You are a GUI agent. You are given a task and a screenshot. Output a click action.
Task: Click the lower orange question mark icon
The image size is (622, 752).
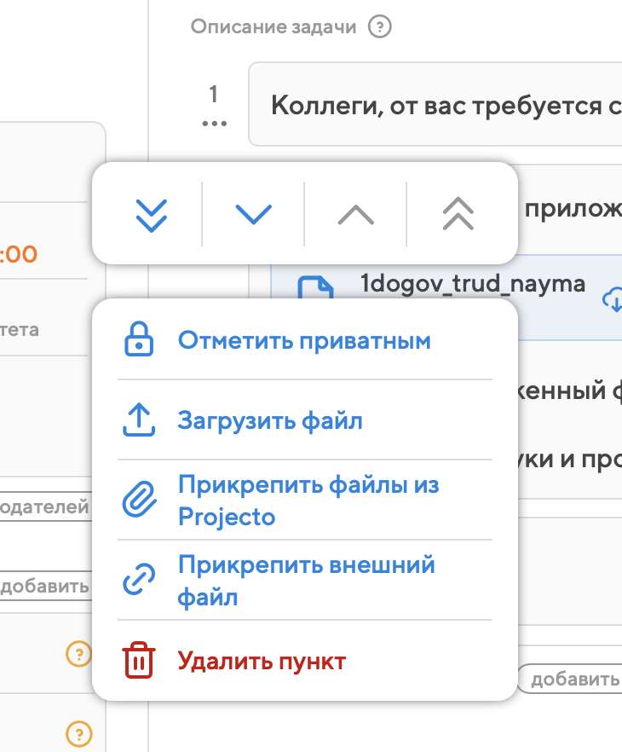[78, 732]
